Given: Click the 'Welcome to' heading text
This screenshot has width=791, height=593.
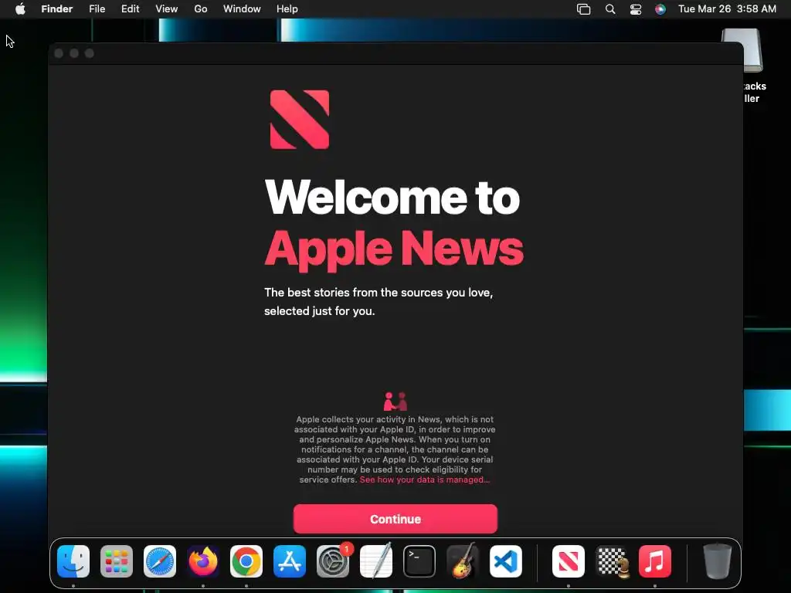Looking at the screenshot, I should pyautogui.click(x=392, y=197).
